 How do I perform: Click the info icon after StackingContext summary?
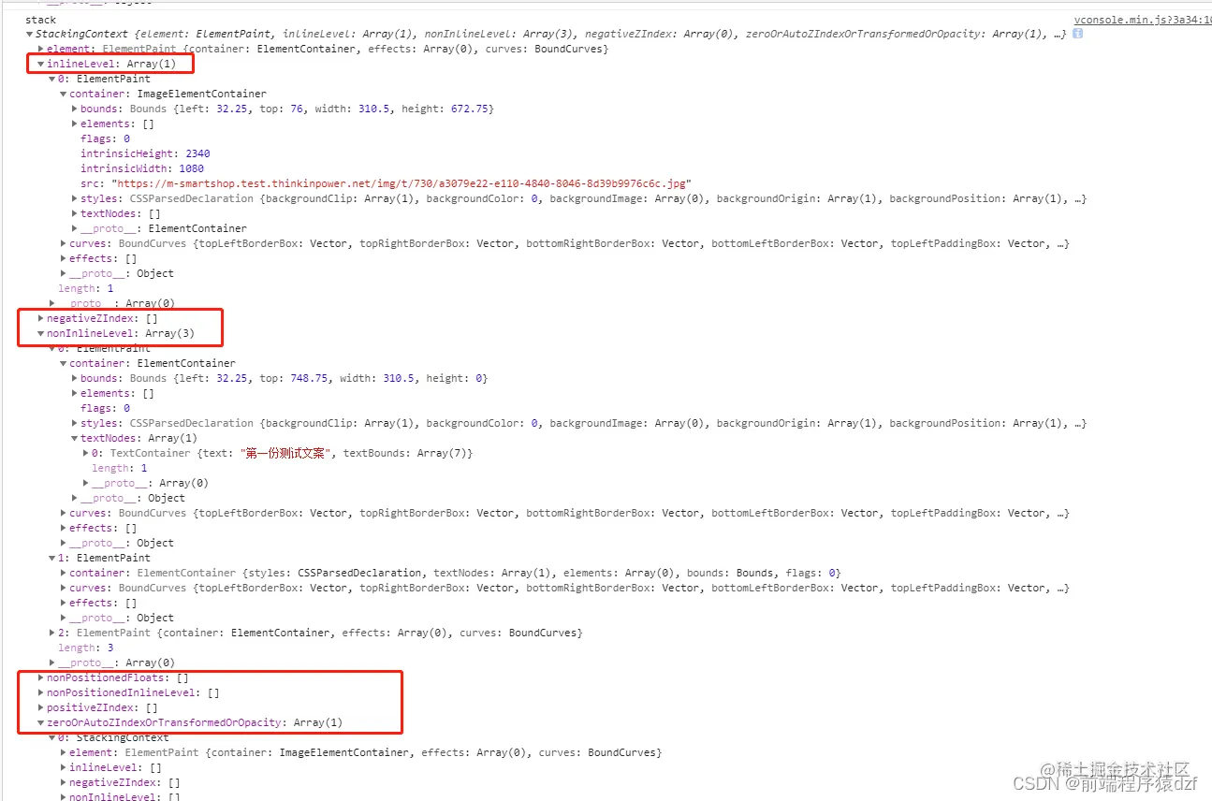pos(1077,34)
